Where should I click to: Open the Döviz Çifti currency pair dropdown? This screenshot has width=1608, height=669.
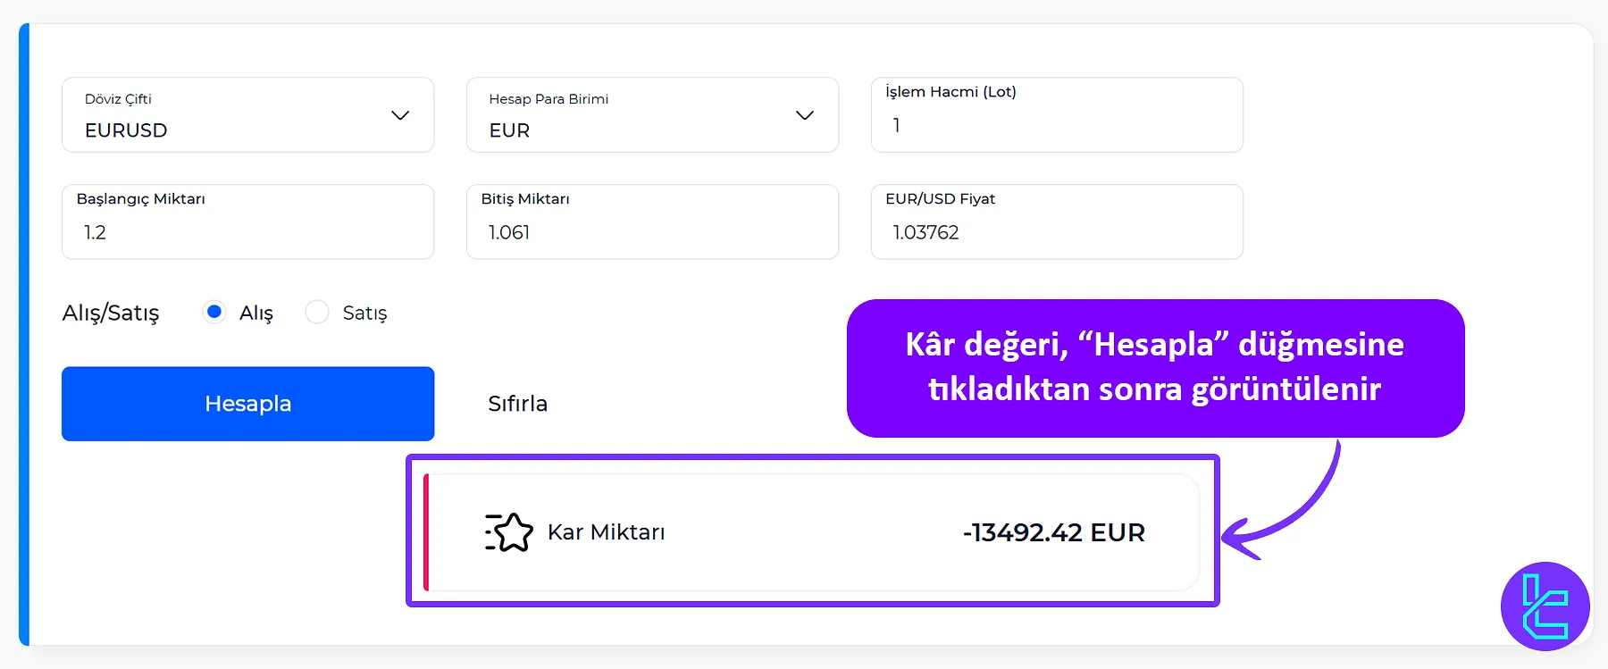[x=247, y=114]
